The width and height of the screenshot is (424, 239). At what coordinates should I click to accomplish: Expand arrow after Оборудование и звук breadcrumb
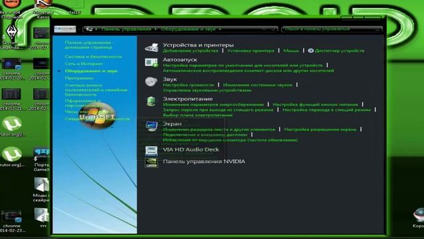(220, 29)
